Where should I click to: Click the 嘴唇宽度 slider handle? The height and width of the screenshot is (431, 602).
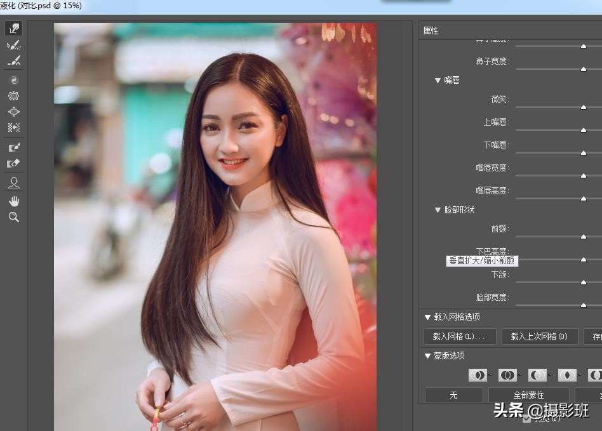(x=584, y=176)
